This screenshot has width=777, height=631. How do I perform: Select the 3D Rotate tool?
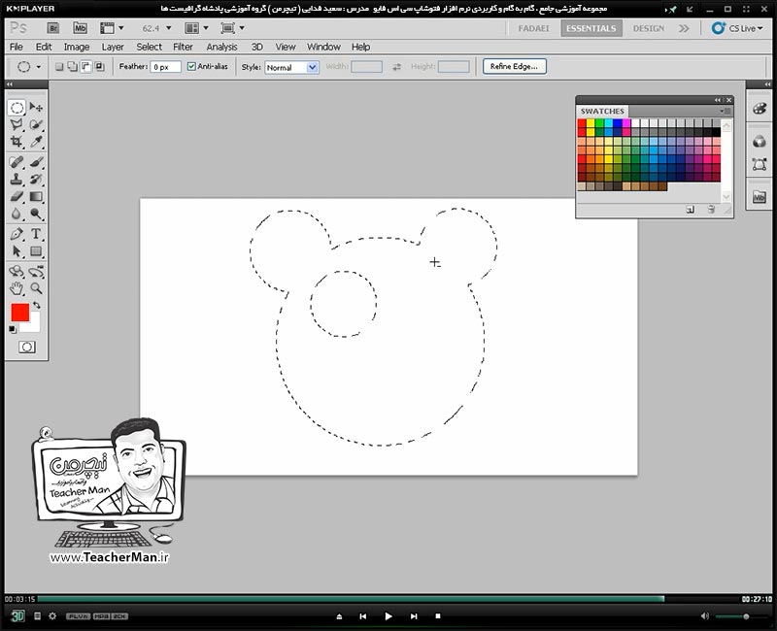pos(17,272)
